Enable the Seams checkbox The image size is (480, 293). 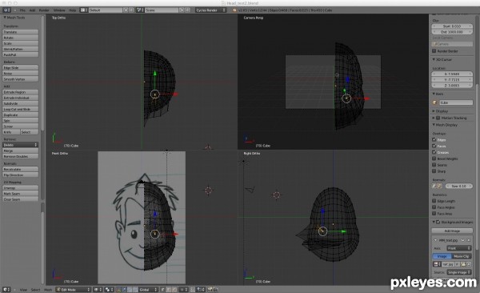tap(434, 165)
